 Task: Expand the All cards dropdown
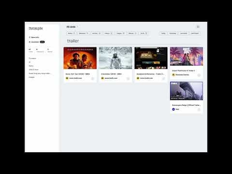(72, 27)
